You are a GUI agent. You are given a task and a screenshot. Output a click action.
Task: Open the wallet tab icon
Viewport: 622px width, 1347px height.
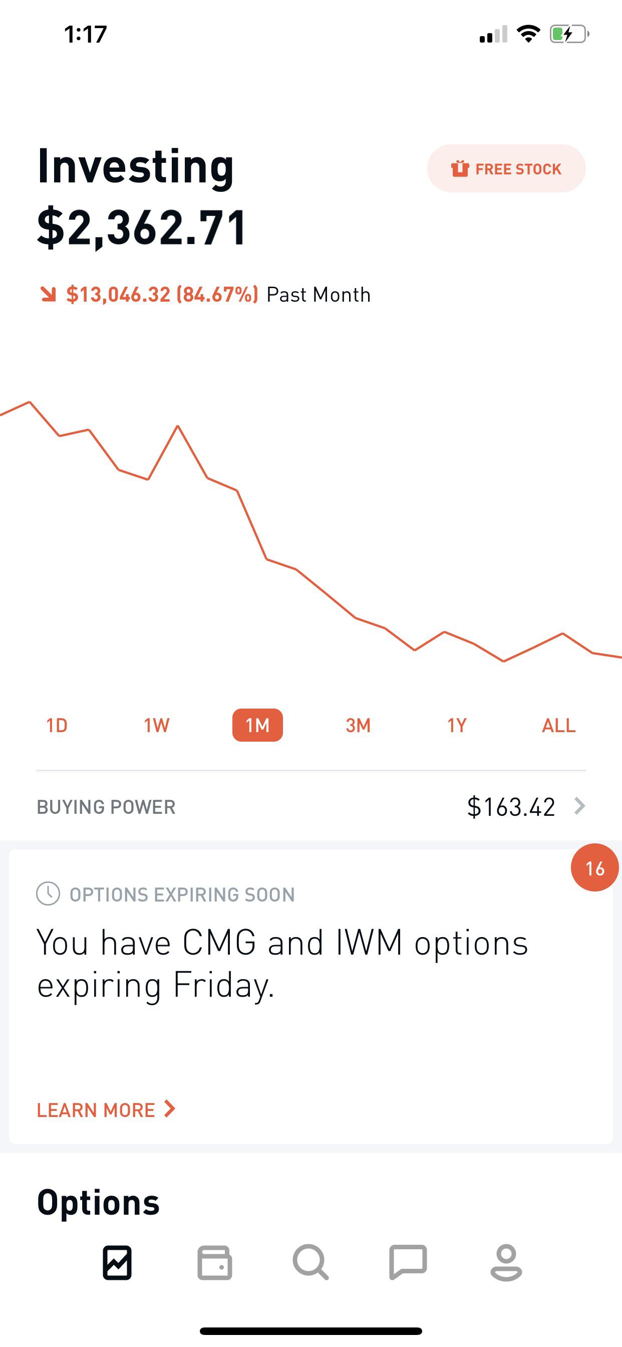(214, 1263)
